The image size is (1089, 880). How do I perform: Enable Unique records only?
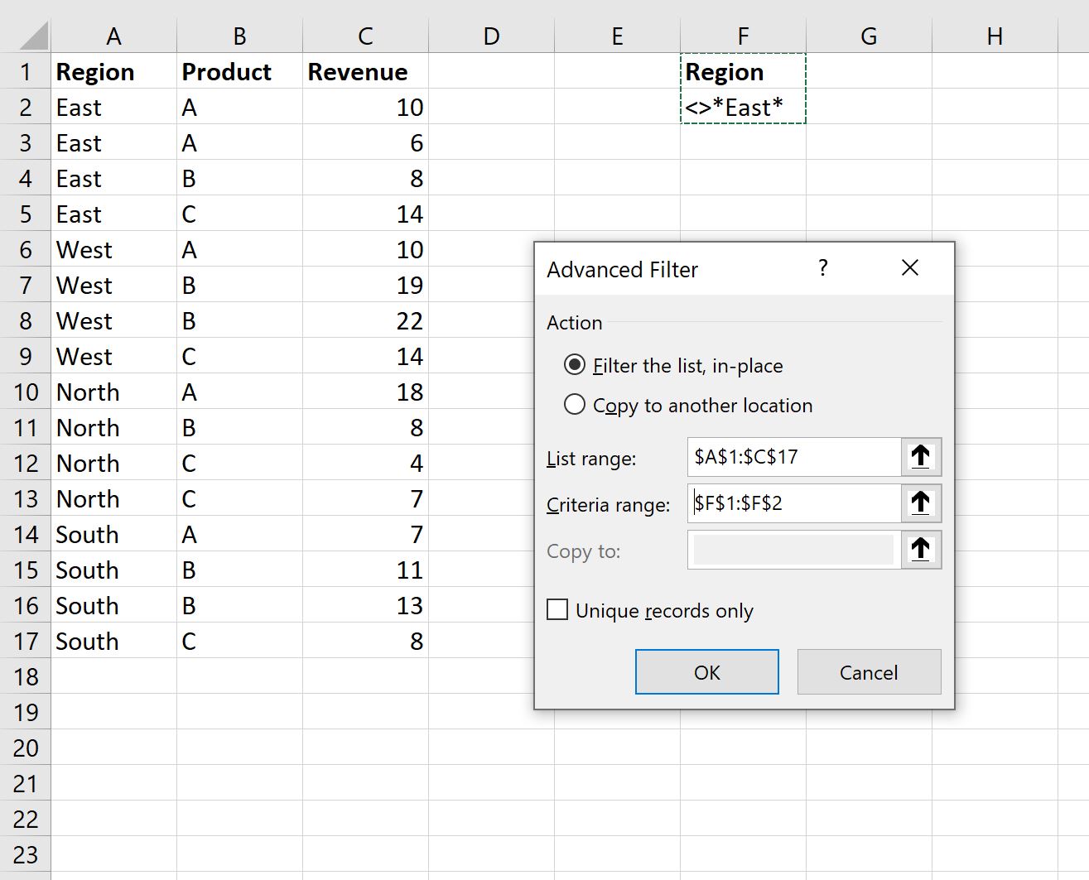click(x=557, y=609)
